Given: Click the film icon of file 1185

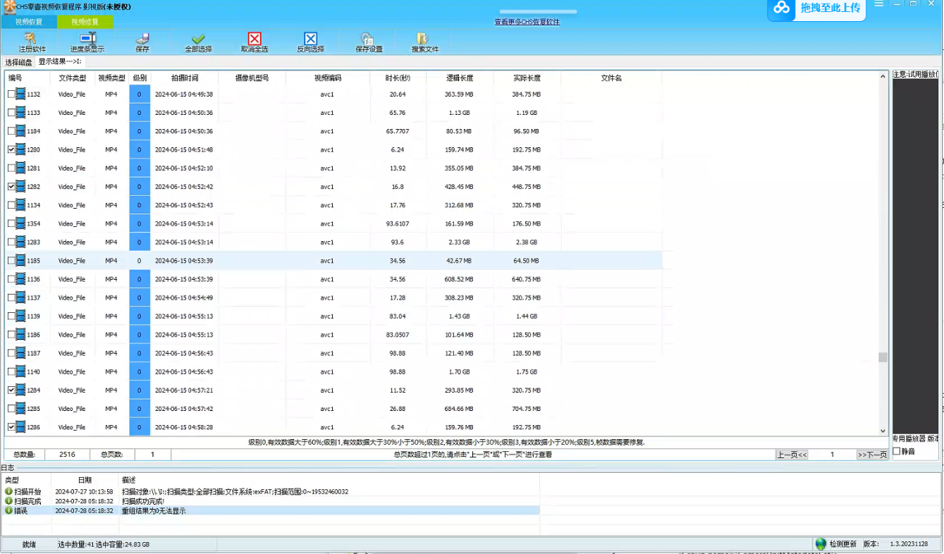Looking at the screenshot, I should coord(20,261).
